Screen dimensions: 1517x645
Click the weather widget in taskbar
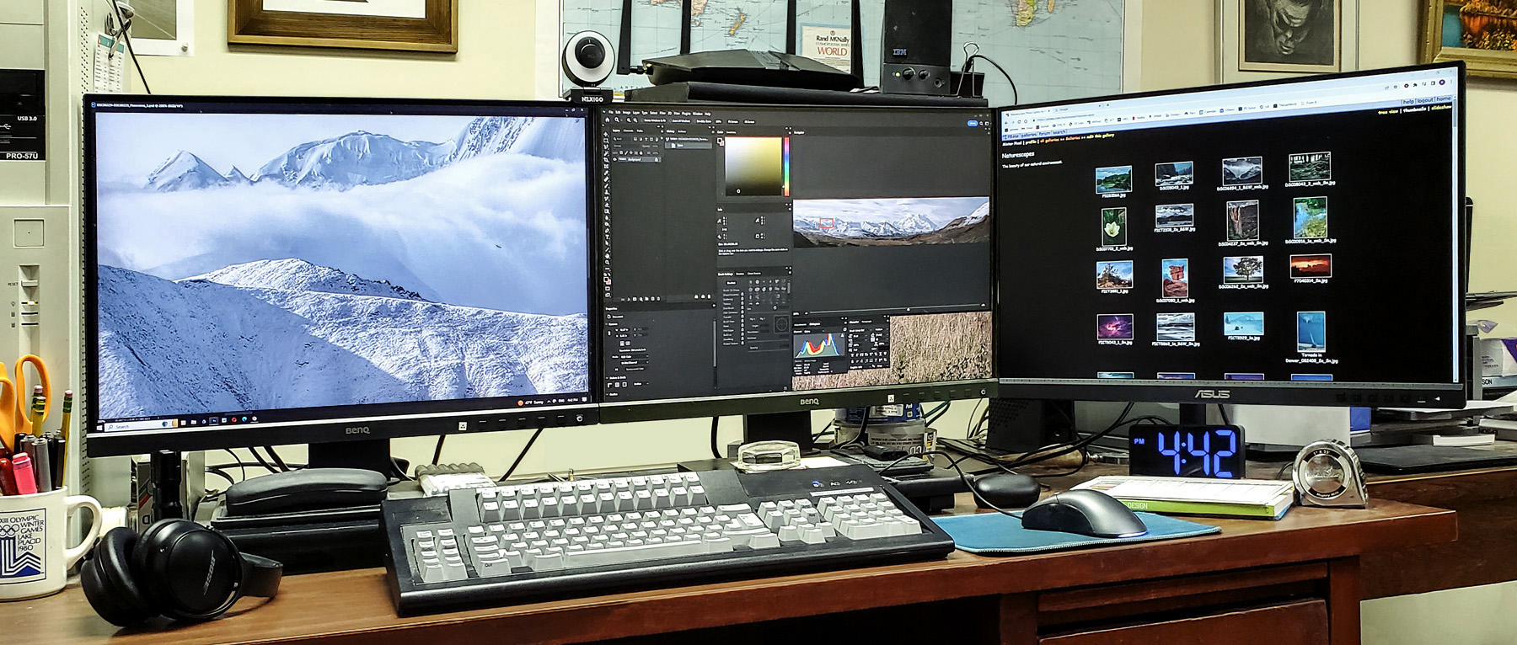pos(531,402)
